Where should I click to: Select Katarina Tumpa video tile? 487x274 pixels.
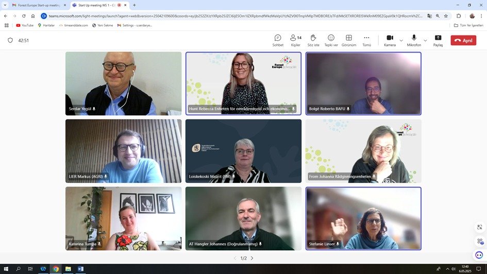point(123,218)
